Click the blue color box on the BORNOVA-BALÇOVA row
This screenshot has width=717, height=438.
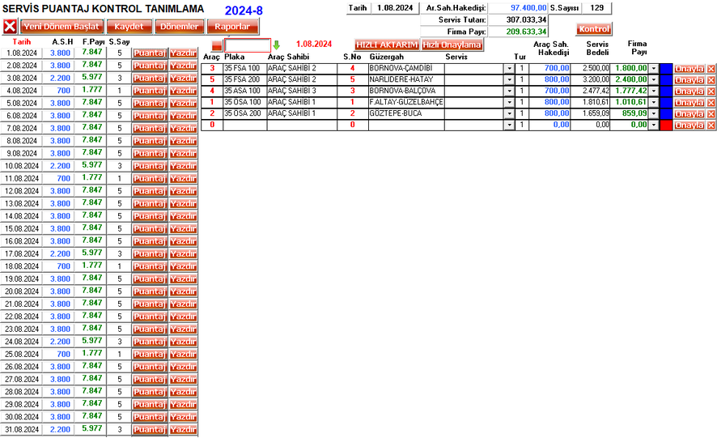[x=666, y=91]
